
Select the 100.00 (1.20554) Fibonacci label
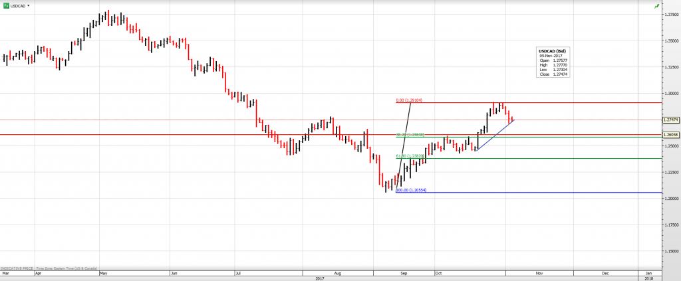[x=411, y=191]
